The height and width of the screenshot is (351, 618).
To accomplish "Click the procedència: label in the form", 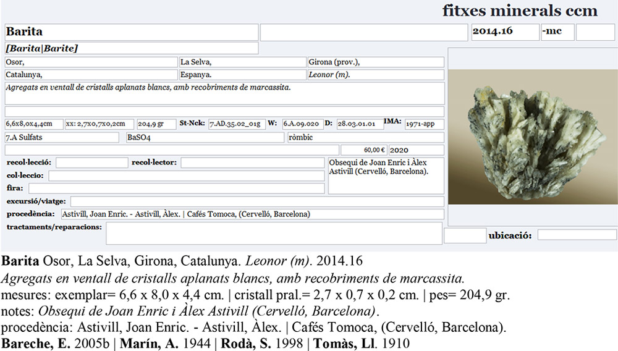I will (x=31, y=214).
